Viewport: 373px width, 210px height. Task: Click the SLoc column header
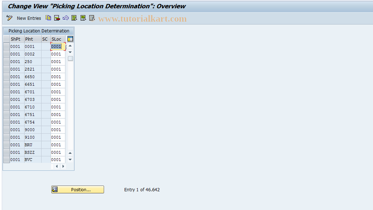pos(58,39)
